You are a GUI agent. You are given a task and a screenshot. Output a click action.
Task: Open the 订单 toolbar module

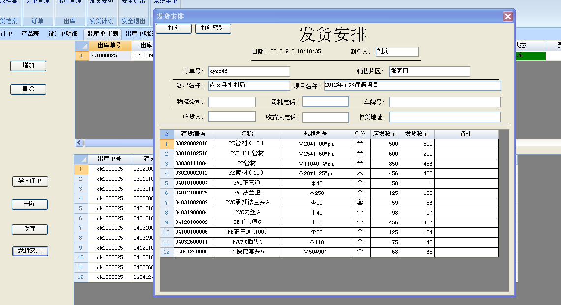coord(37,13)
